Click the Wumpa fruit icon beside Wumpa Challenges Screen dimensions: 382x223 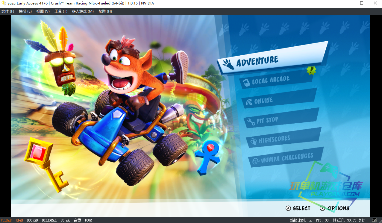click(x=255, y=161)
